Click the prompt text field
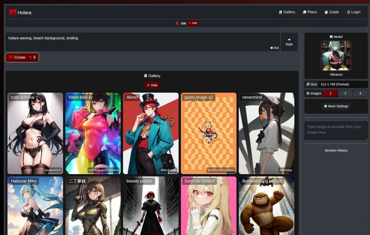Viewport: 370px width, 235px height. tap(143, 41)
